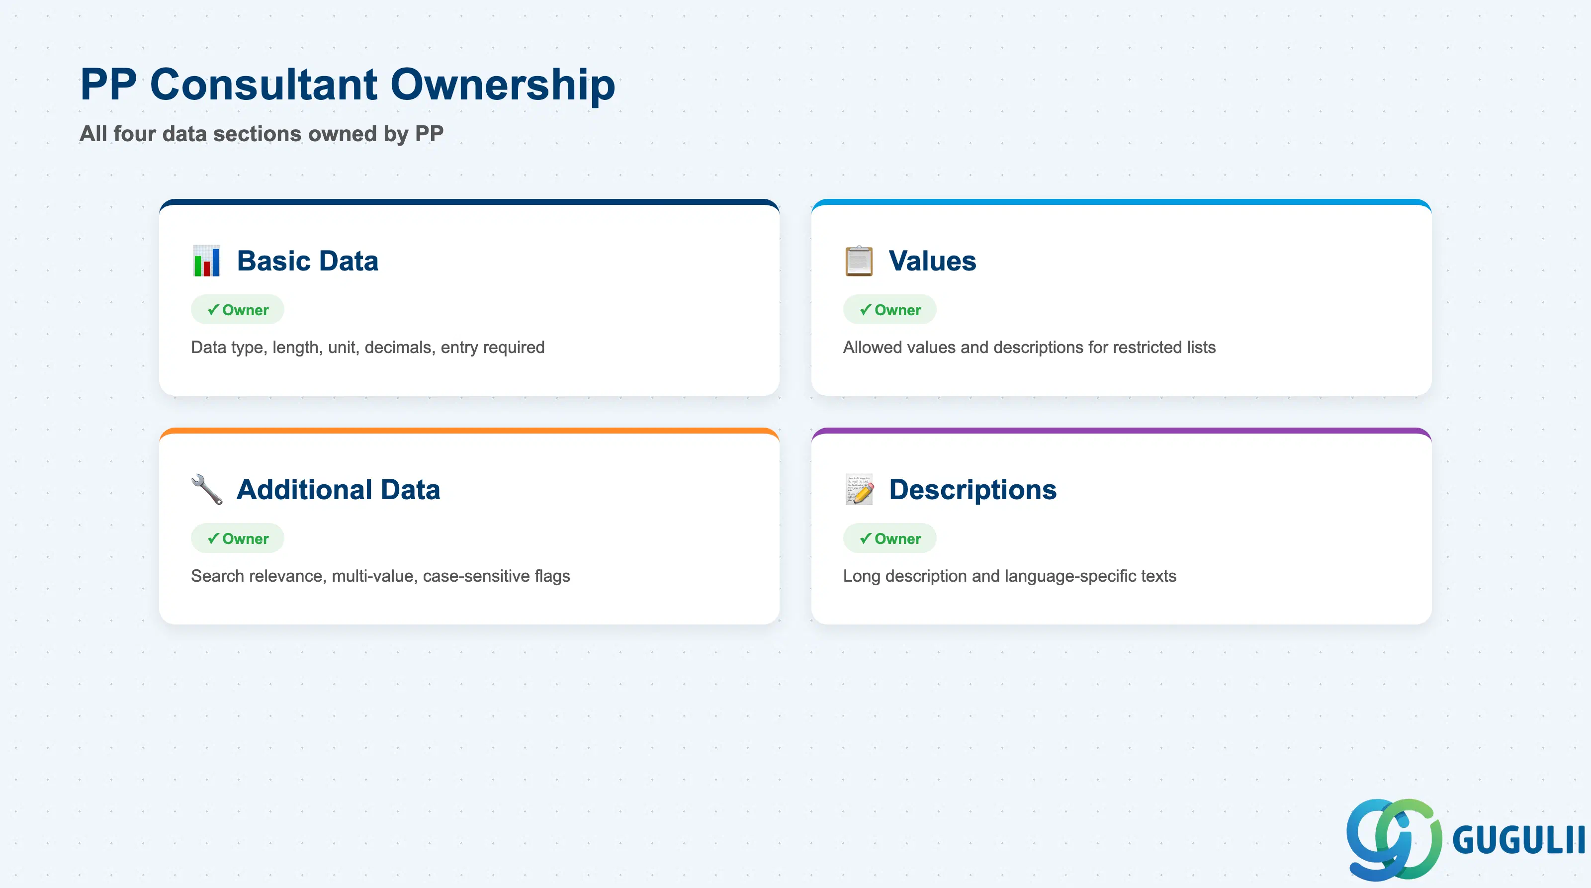Click the bar chart icon beside Basic Data

[x=206, y=261]
